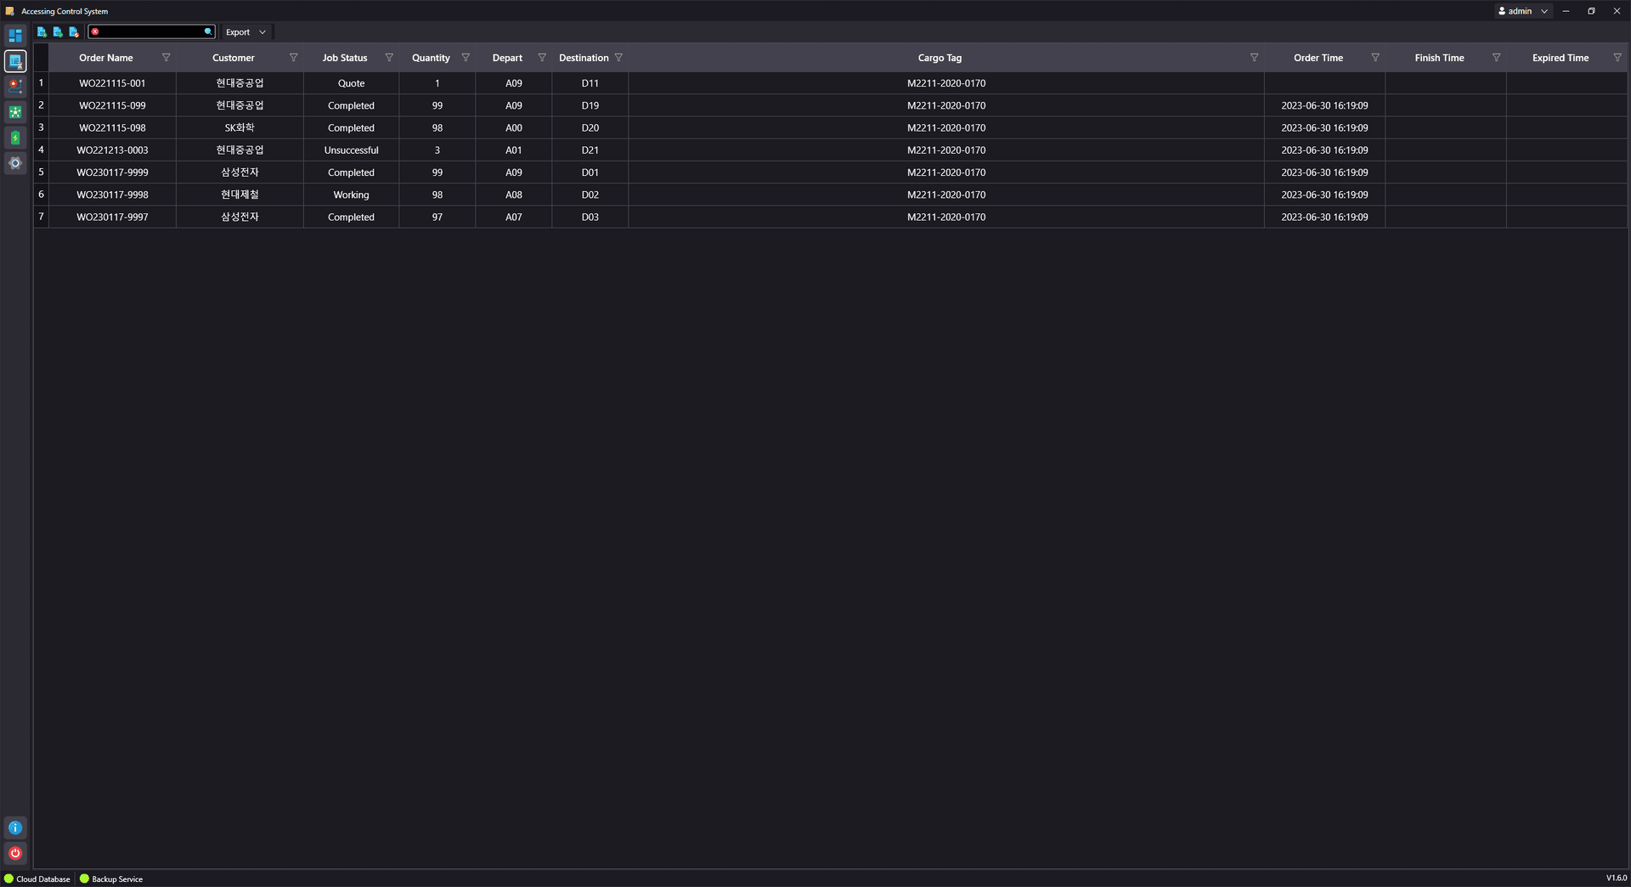This screenshot has height=887, width=1631.
Task: Click the Customer column header
Action: coord(233,58)
